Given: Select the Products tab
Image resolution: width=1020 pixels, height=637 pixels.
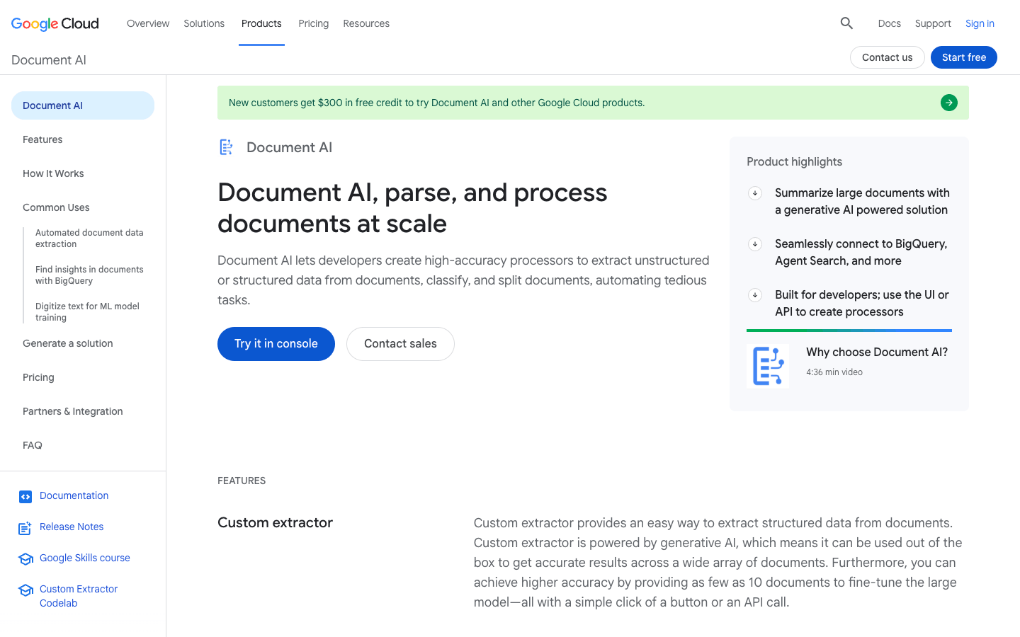Looking at the screenshot, I should pos(261,23).
